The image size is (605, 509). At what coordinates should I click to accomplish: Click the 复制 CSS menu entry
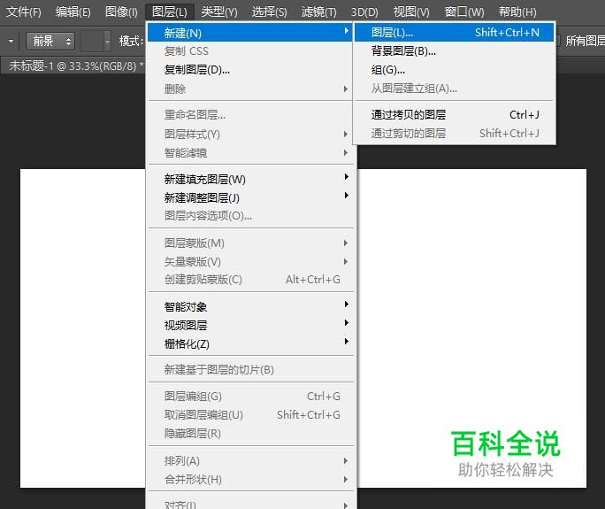coord(250,51)
